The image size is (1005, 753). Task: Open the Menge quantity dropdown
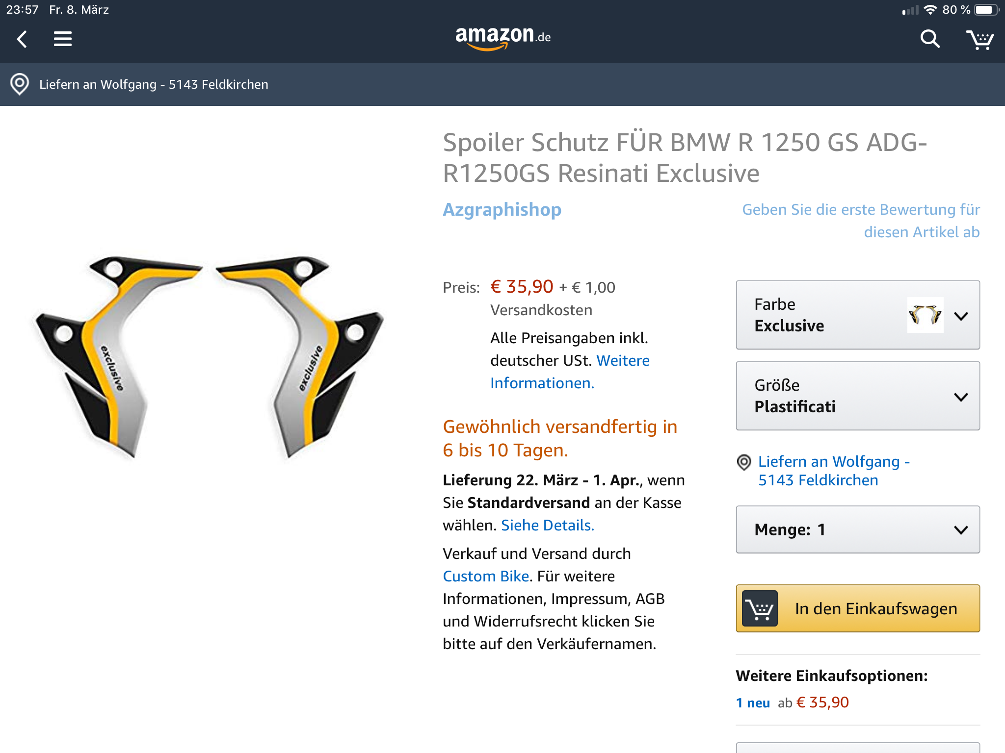pos(857,529)
